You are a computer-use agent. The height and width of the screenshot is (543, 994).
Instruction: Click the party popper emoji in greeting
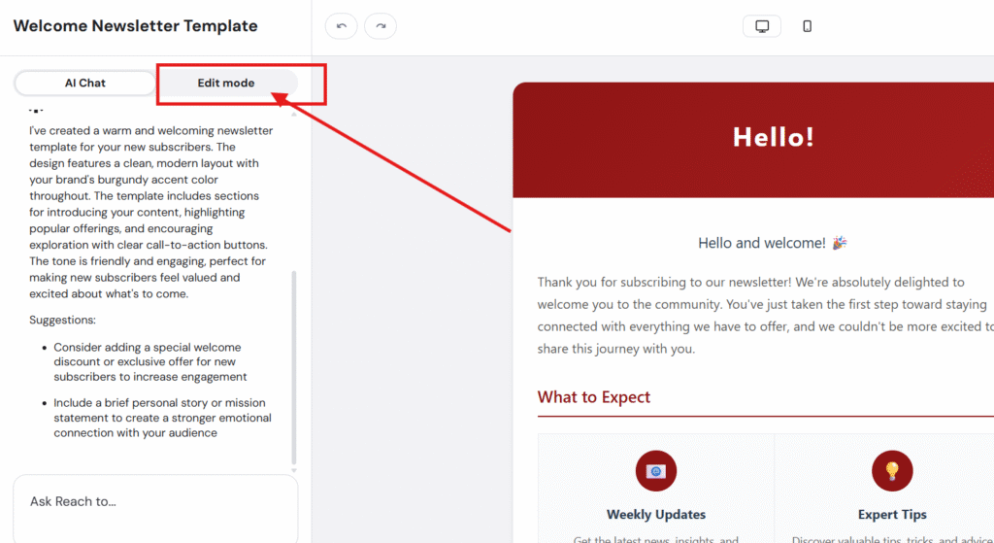tap(839, 243)
